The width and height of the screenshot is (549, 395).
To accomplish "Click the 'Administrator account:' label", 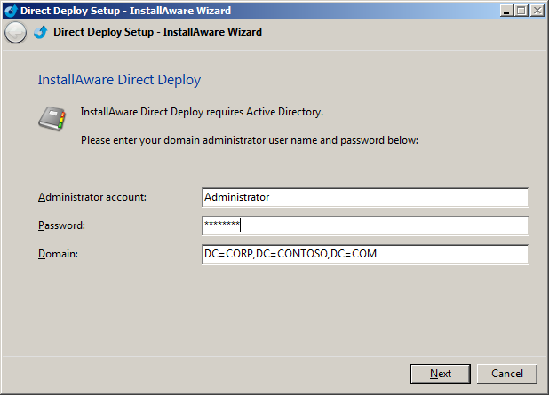I will [92, 197].
